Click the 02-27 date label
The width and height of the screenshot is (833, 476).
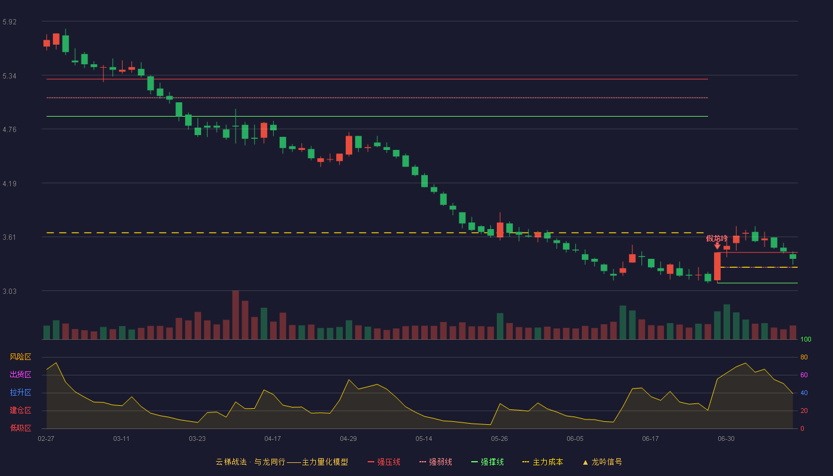point(46,439)
